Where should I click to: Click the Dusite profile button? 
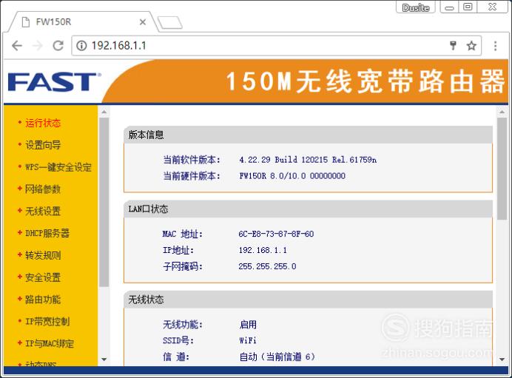point(415,7)
